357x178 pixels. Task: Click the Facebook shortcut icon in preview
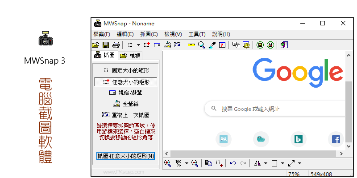click(x=336, y=139)
